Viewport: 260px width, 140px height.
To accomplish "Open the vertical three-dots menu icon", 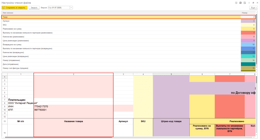I will tap(249, 3).
